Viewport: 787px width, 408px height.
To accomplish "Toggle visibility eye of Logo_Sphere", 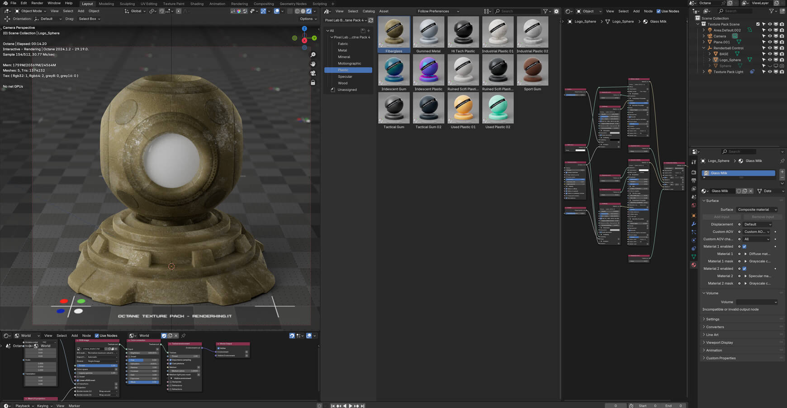I will pyautogui.click(x=770, y=60).
